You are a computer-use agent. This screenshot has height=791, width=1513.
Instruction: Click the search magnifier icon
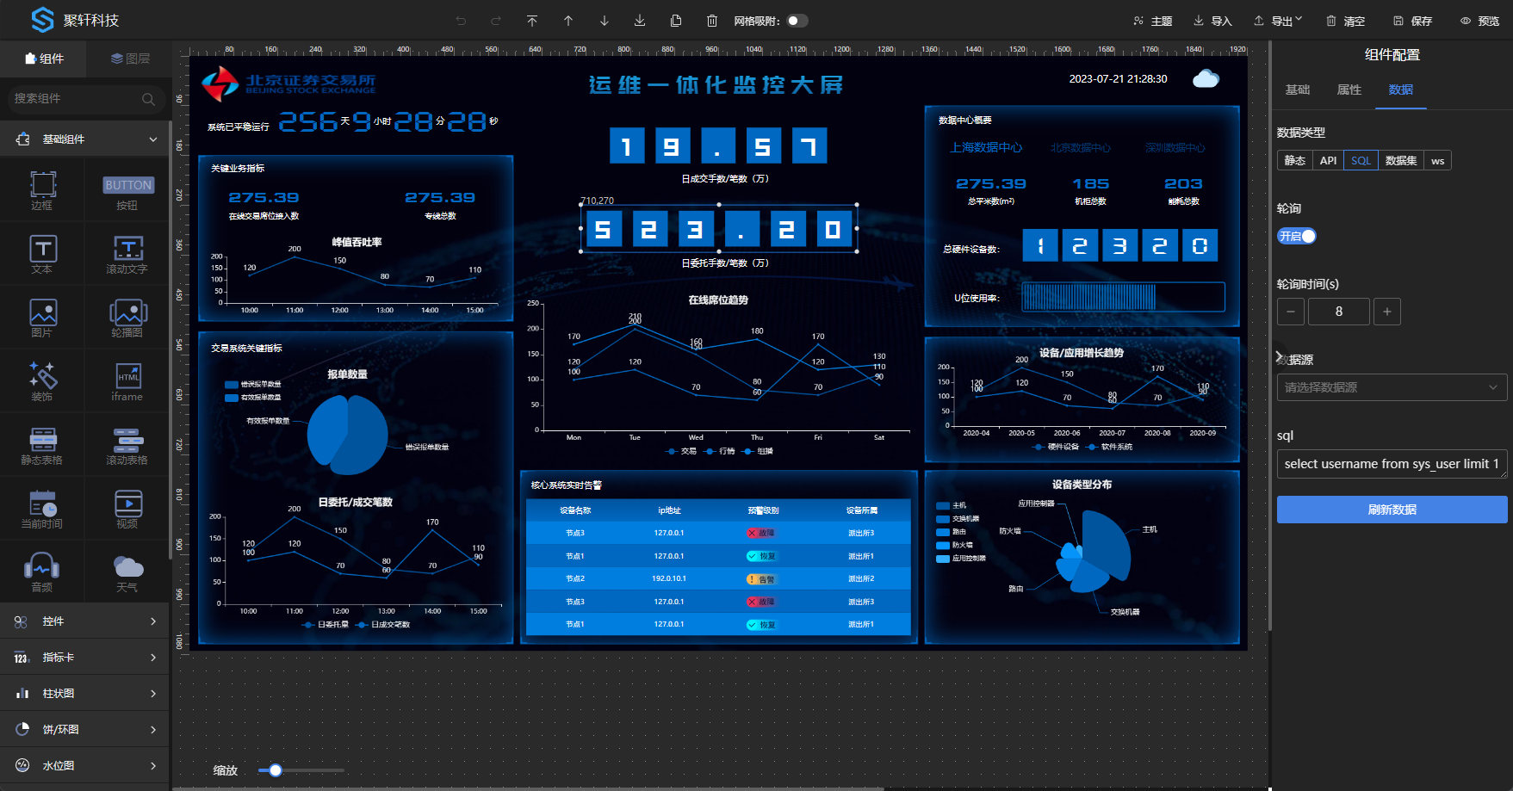point(148,99)
